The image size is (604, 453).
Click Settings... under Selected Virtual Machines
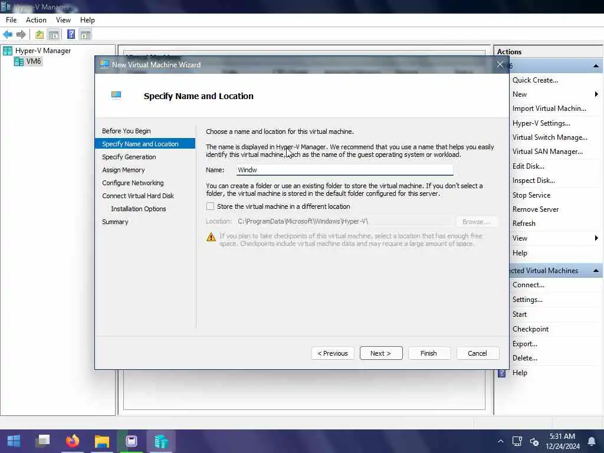[527, 300]
